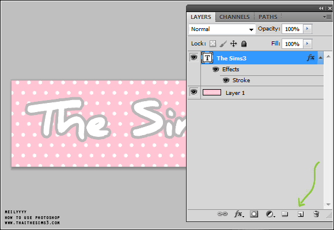Click the Link layers icon
This screenshot has height=230, width=334.
222,214
